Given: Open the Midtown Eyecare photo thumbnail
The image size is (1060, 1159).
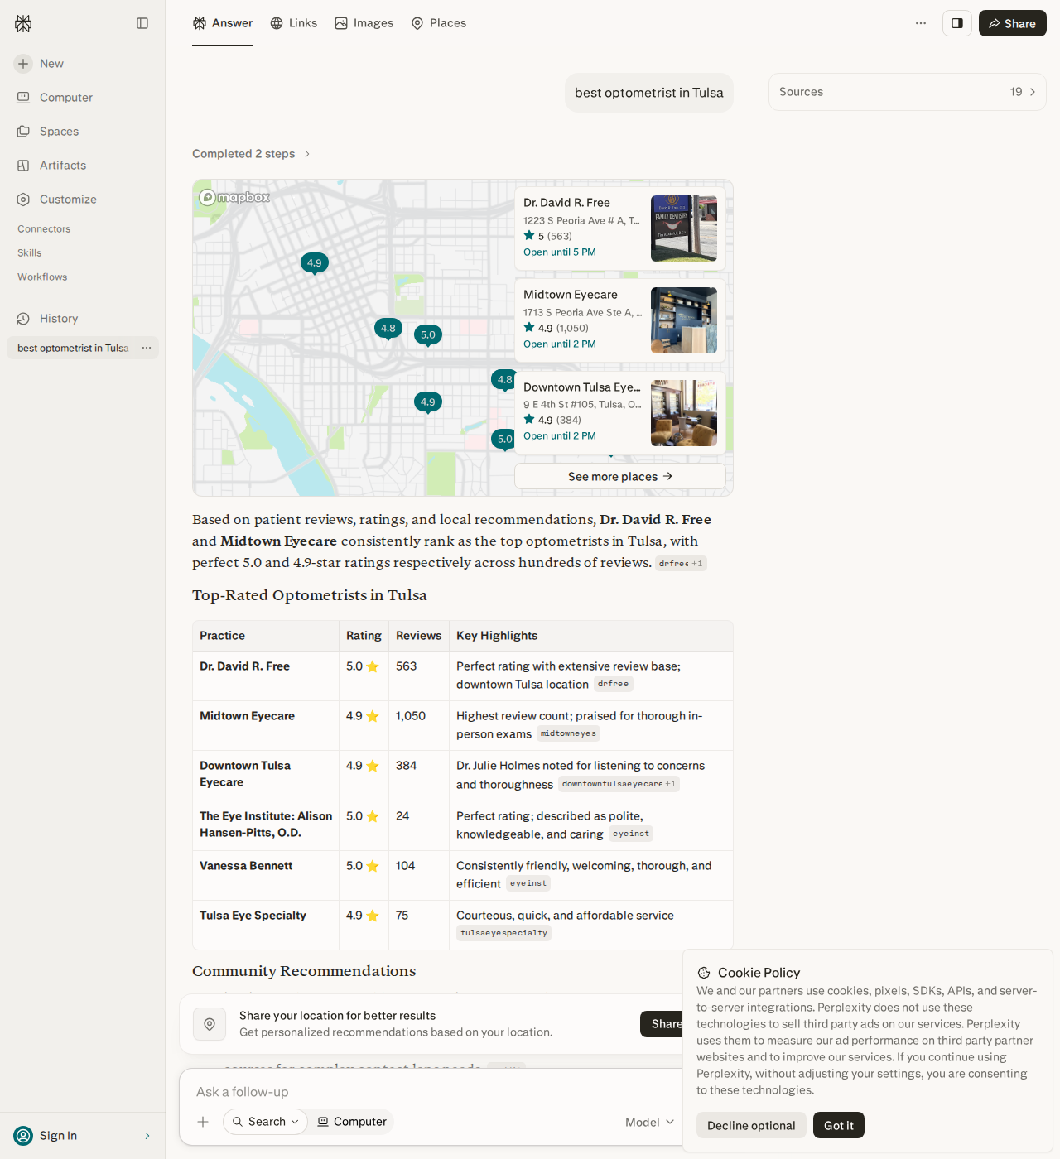Looking at the screenshot, I should point(684,320).
